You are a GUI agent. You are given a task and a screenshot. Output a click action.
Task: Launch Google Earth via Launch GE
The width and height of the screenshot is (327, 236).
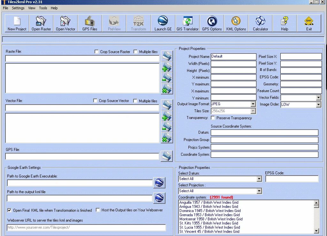[163, 23]
